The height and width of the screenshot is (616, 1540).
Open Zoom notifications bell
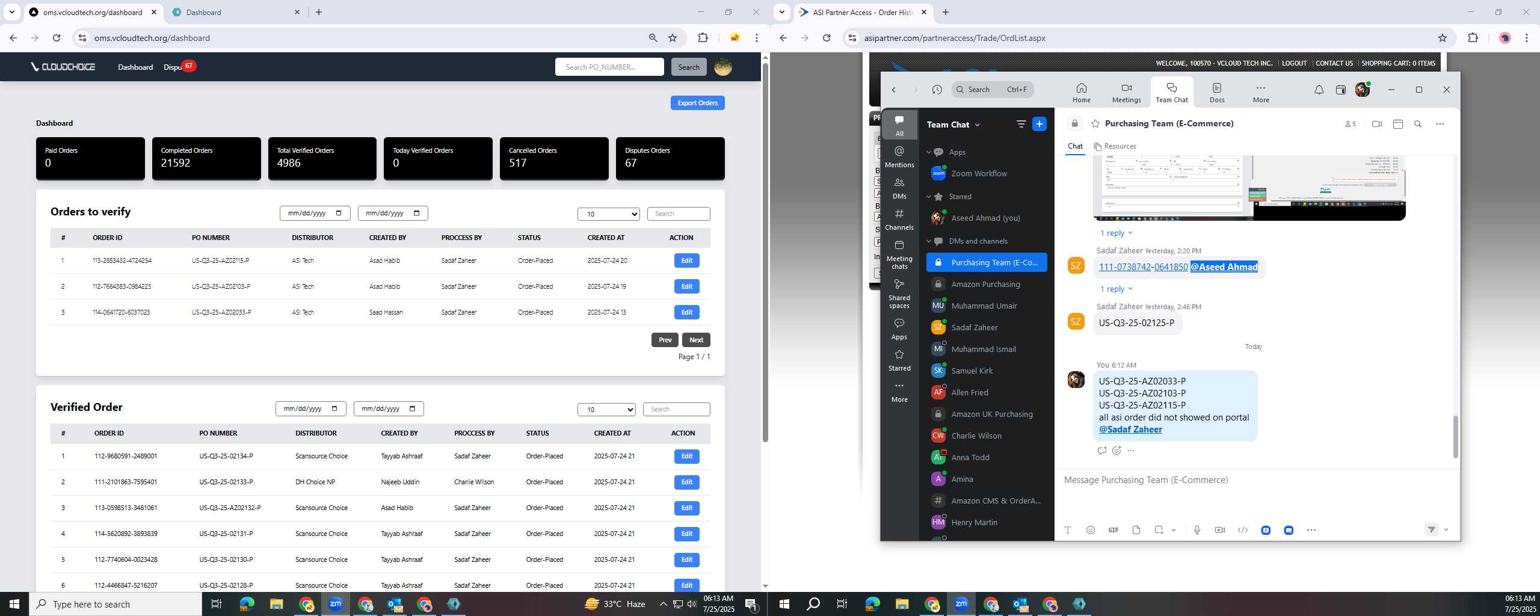1319,90
